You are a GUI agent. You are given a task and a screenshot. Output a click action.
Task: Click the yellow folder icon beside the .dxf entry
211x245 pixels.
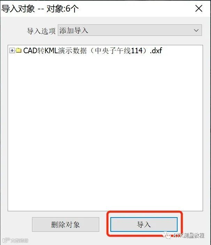tap(18, 50)
